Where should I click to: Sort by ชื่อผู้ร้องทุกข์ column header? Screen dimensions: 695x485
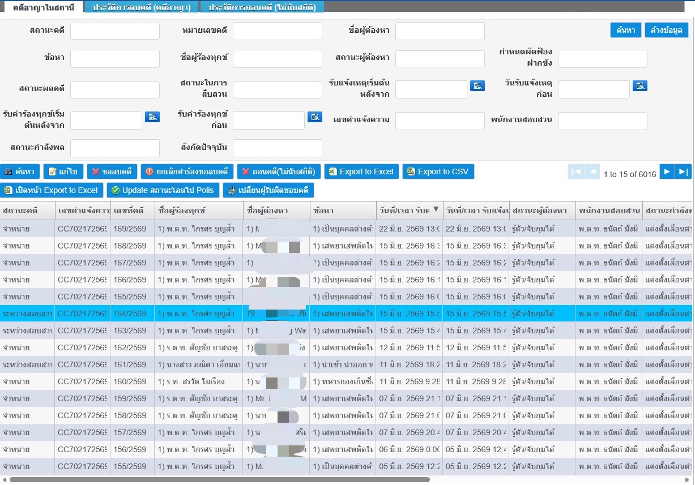coord(199,211)
